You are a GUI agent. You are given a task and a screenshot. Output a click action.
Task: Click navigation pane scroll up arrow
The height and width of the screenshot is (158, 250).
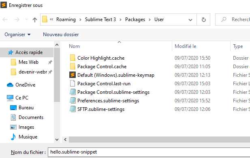[57, 45]
